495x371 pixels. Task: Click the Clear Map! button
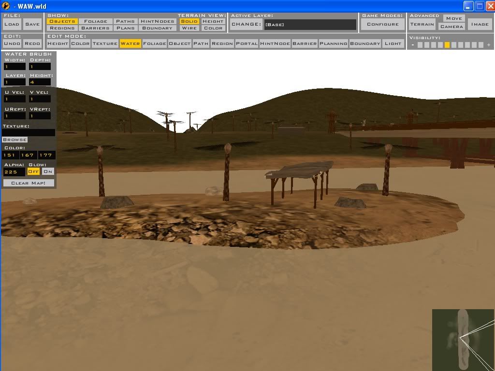click(29, 183)
